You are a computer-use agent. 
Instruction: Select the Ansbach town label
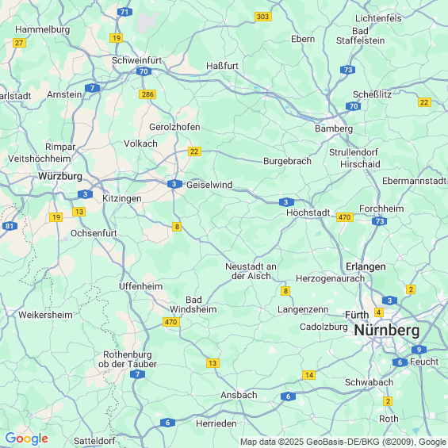239,395
